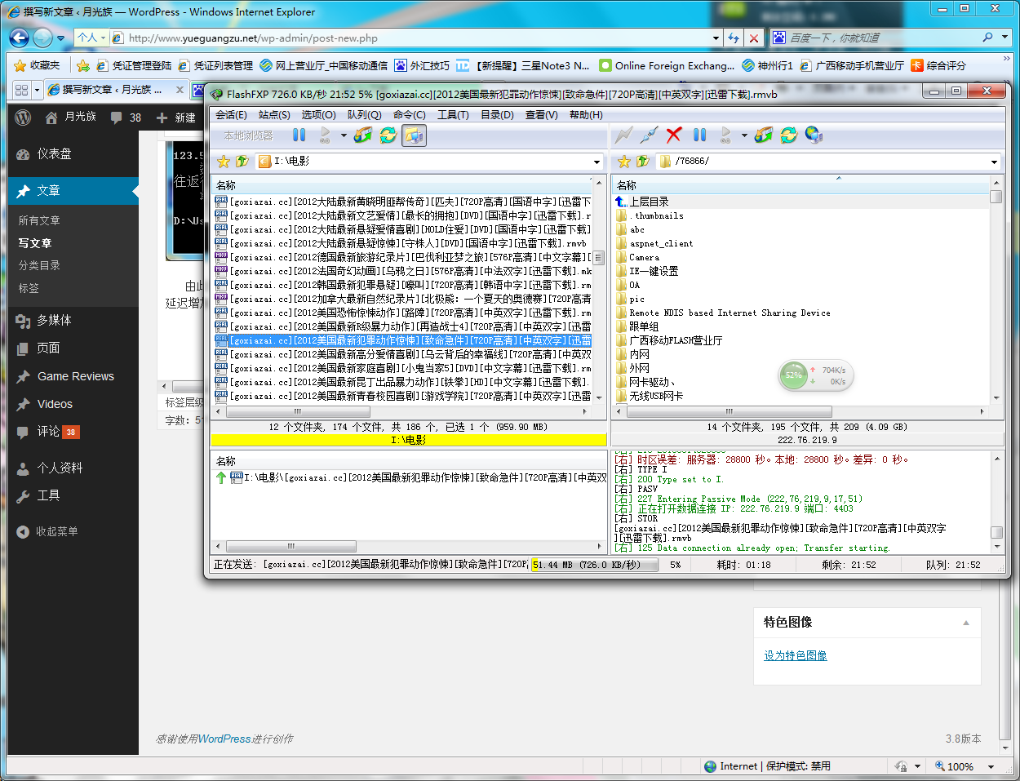
Task: Click the remote pane connect icon
Action: (x=624, y=135)
